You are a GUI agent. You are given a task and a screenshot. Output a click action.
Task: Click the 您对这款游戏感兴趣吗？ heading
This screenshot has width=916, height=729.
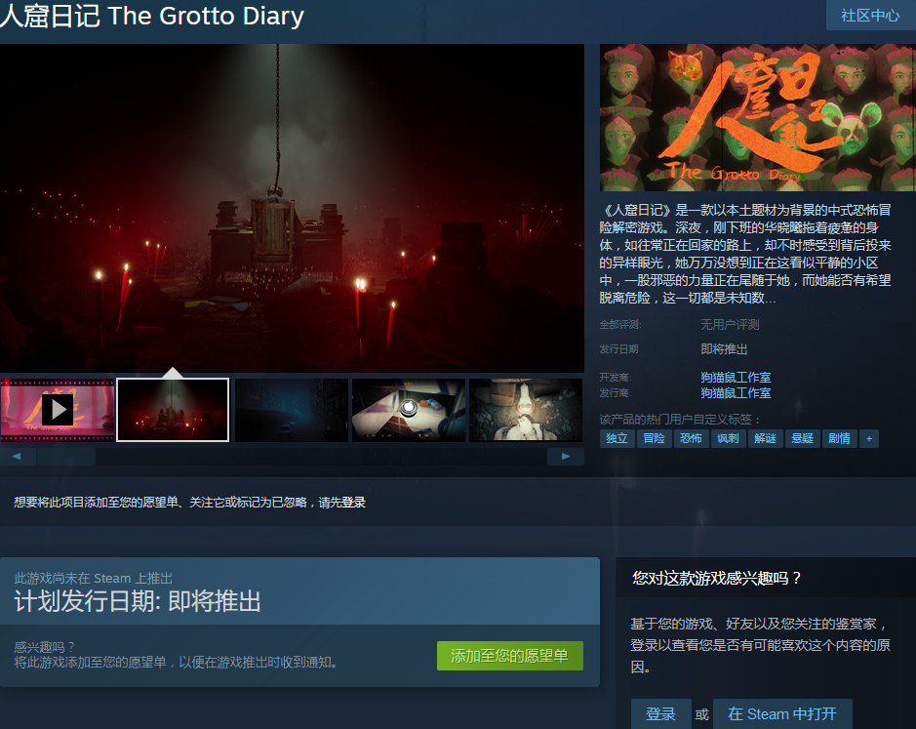click(716, 578)
